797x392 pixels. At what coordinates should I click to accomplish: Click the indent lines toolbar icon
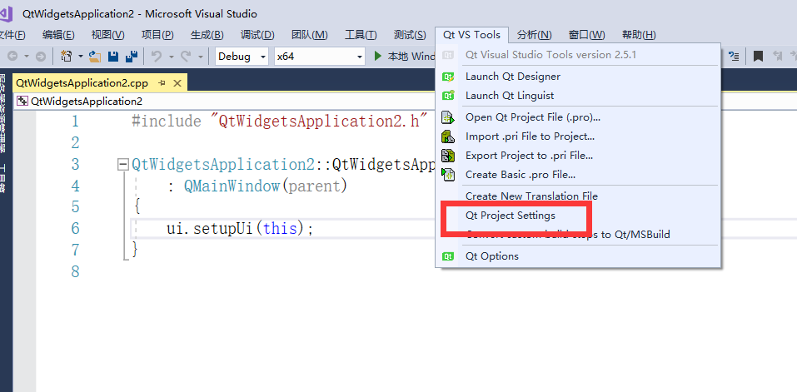[734, 56]
